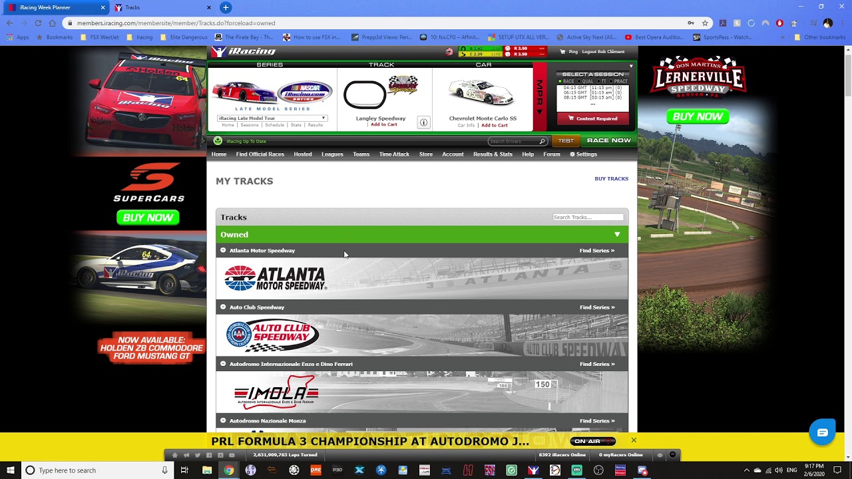Viewport: 852px width, 479px height.
Task: Show hidden system tray icons chevron
Action: point(746,470)
